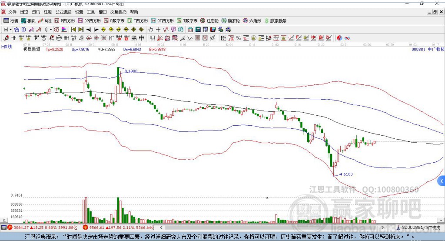Screen dimensions: 445x241
Task: Select the zigzag wave line tool
Action: 190,38
